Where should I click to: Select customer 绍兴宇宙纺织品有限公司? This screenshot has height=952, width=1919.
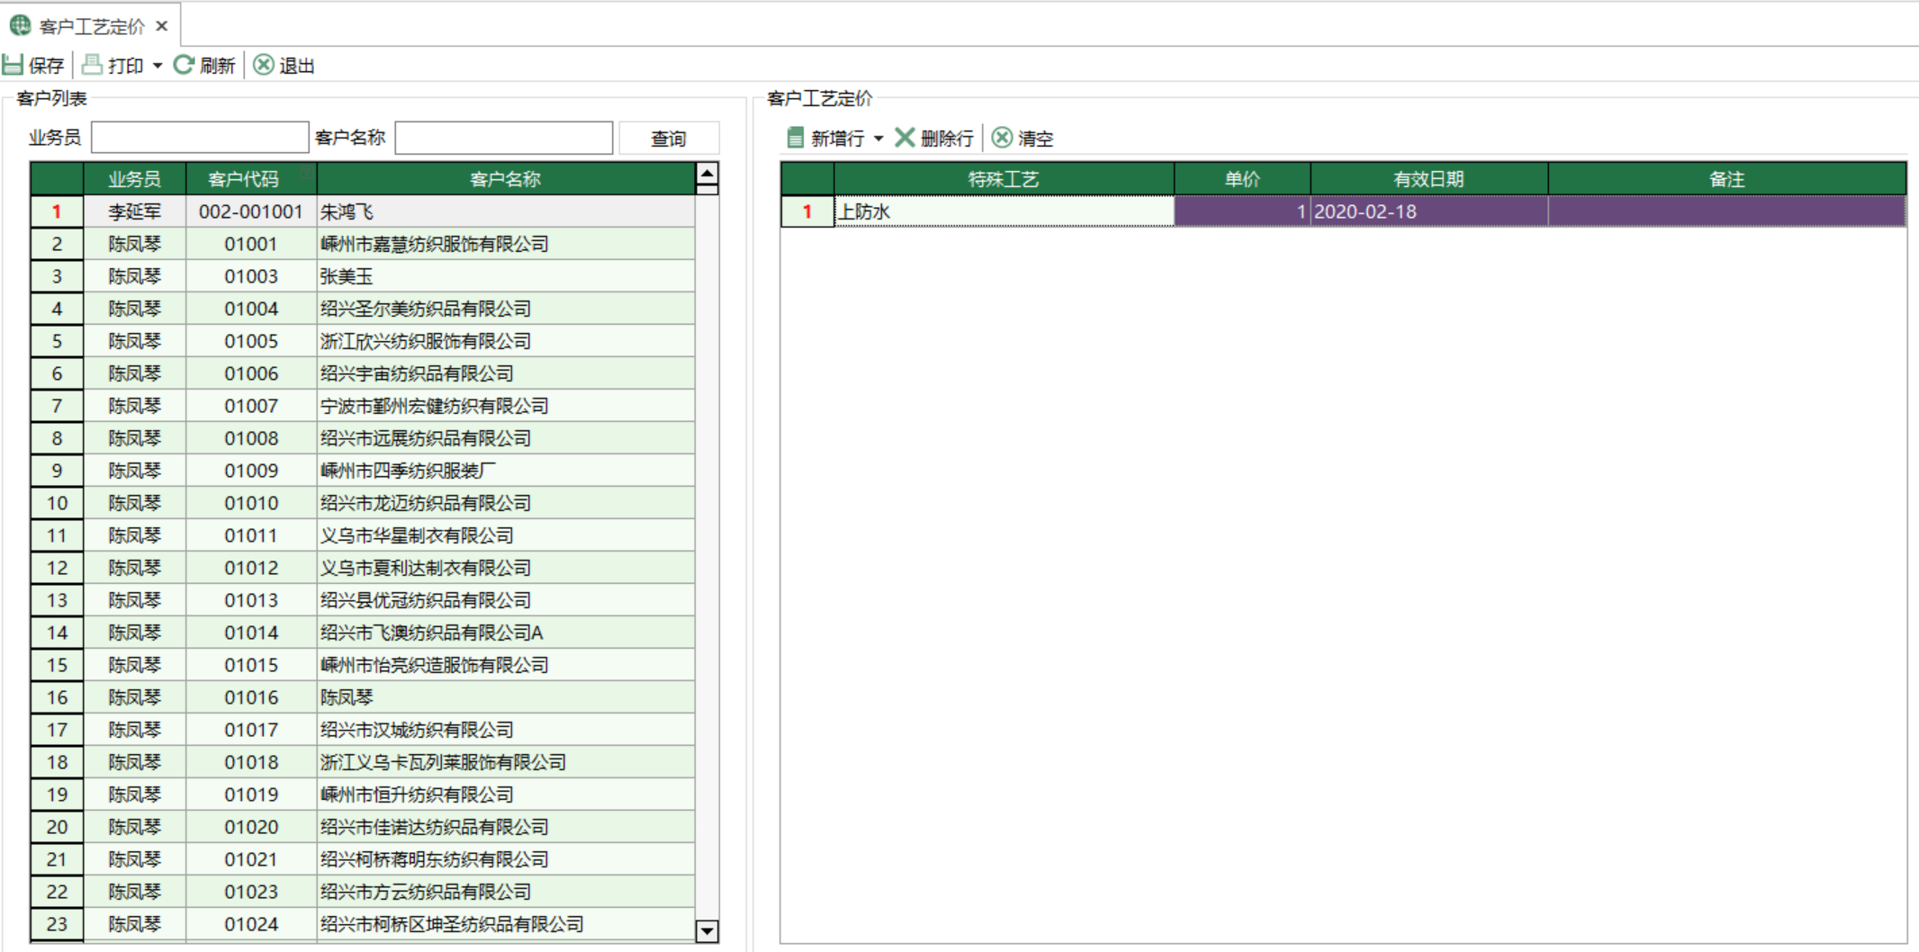pos(506,373)
